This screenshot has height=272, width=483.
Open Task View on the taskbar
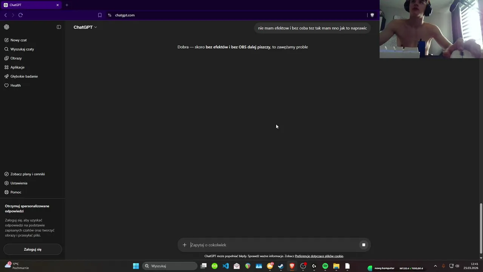(x=203, y=266)
